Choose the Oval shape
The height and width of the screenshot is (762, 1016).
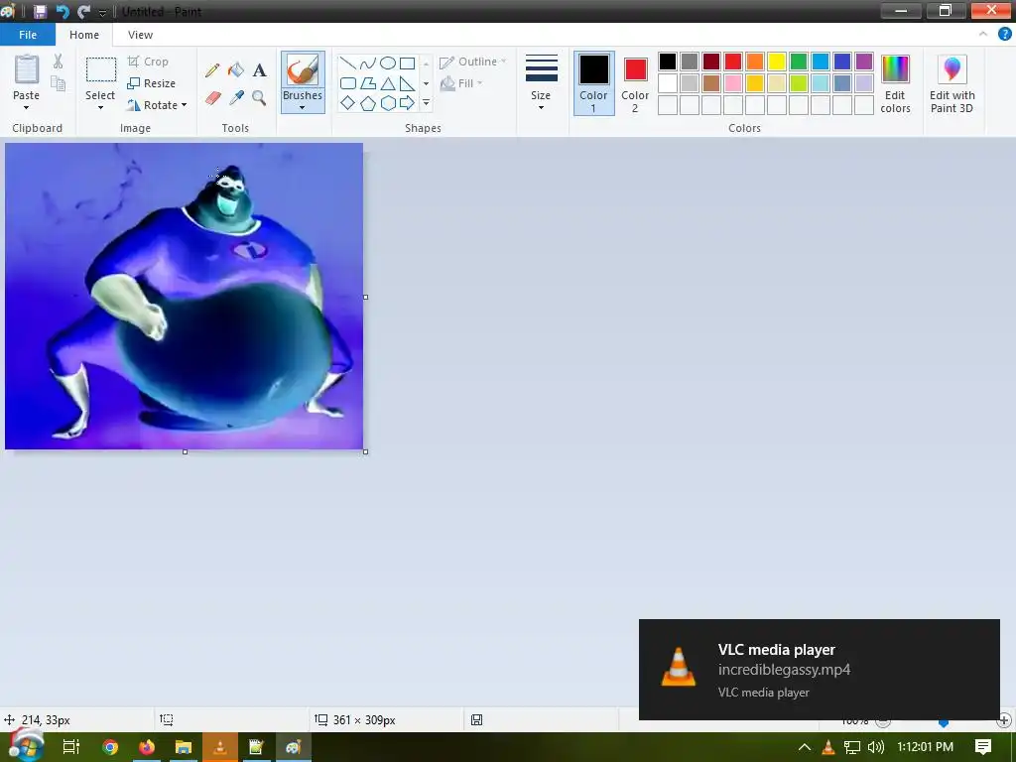[388, 63]
